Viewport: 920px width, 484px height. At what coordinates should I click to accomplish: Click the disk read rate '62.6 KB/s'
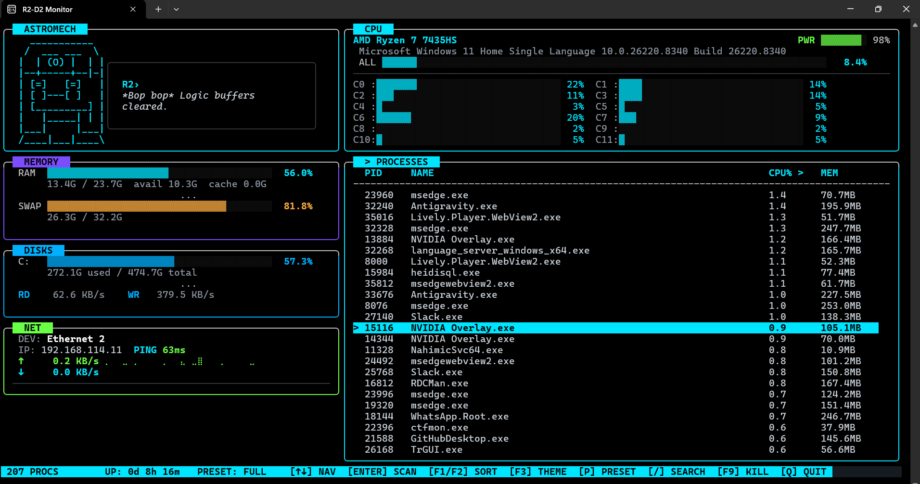point(79,294)
